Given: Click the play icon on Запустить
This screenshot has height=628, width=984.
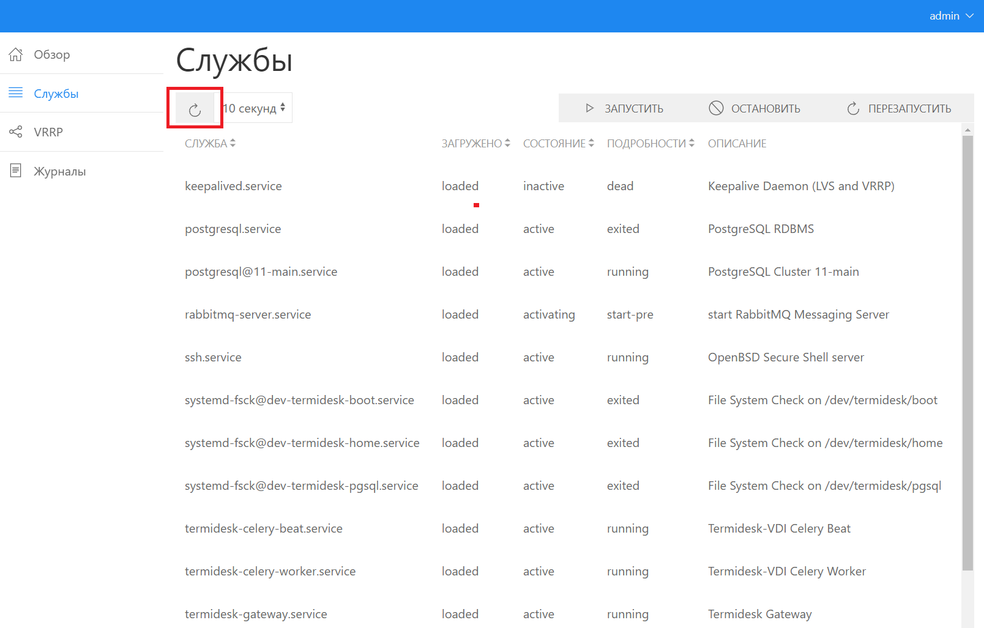Looking at the screenshot, I should (x=589, y=108).
